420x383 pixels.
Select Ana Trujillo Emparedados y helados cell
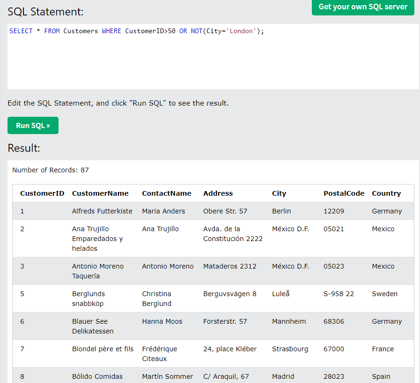pos(97,239)
